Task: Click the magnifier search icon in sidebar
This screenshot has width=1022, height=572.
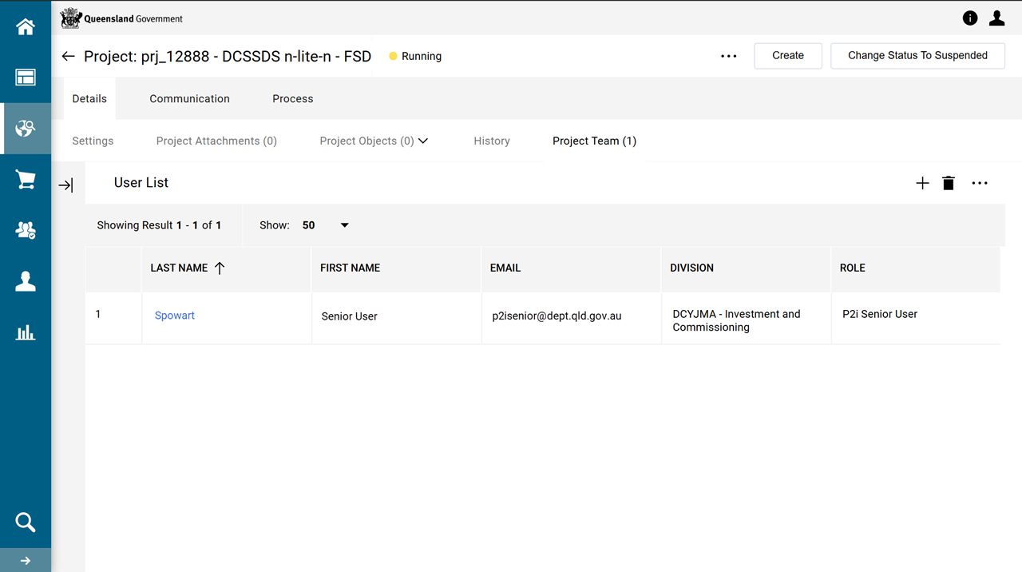Action: pos(26,522)
